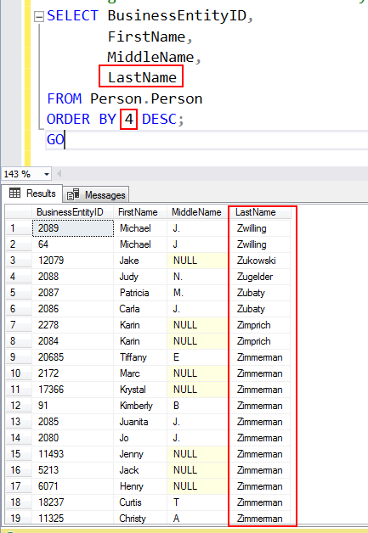
Task: Select first name Tiffany cell
Action: click(140, 357)
